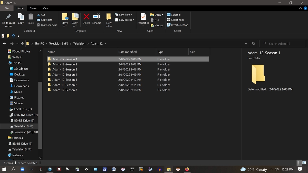308x173 pixels.
Task: Refresh the folder view
Action: (253, 43)
